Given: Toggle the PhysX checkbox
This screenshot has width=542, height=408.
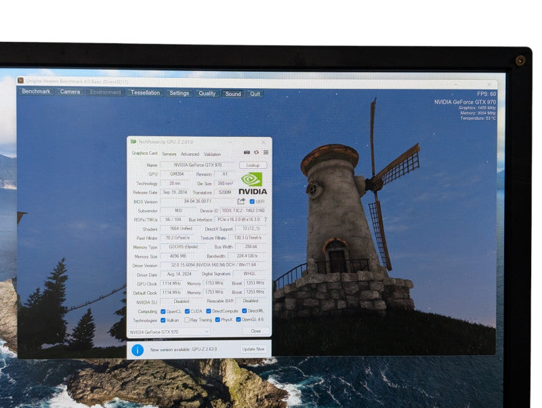Looking at the screenshot, I should pyautogui.click(x=217, y=319).
